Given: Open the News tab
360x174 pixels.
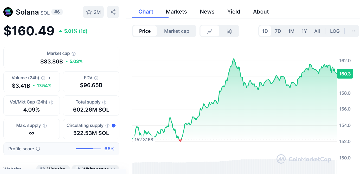Looking at the screenshot, I should coord(207,12).
